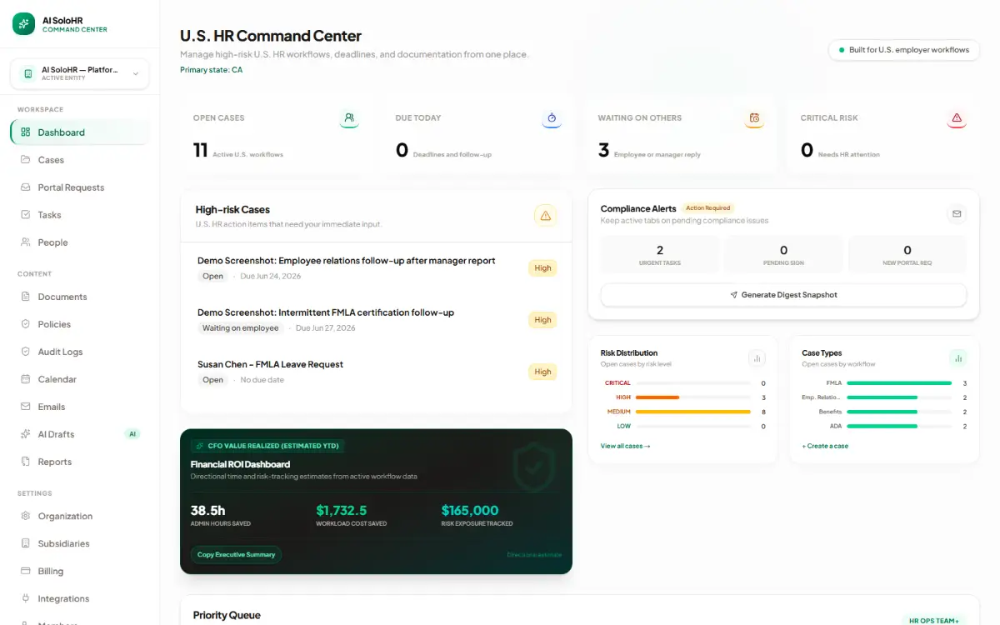Open Tasks in the sidebar
The height and width of the screenshot is (625, 1000).
(80, 215)
